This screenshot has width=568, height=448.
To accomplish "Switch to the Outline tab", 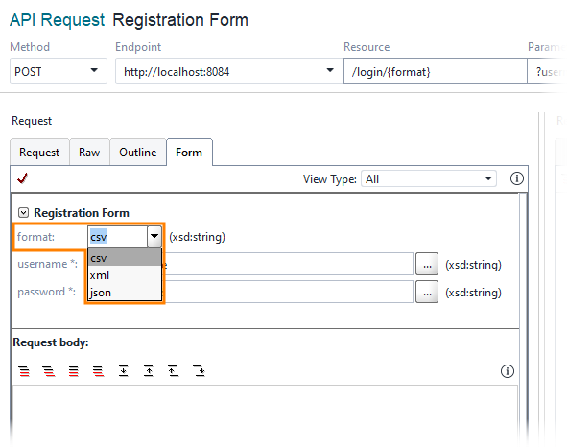I will pyautogui.click(x=137, y=153).
